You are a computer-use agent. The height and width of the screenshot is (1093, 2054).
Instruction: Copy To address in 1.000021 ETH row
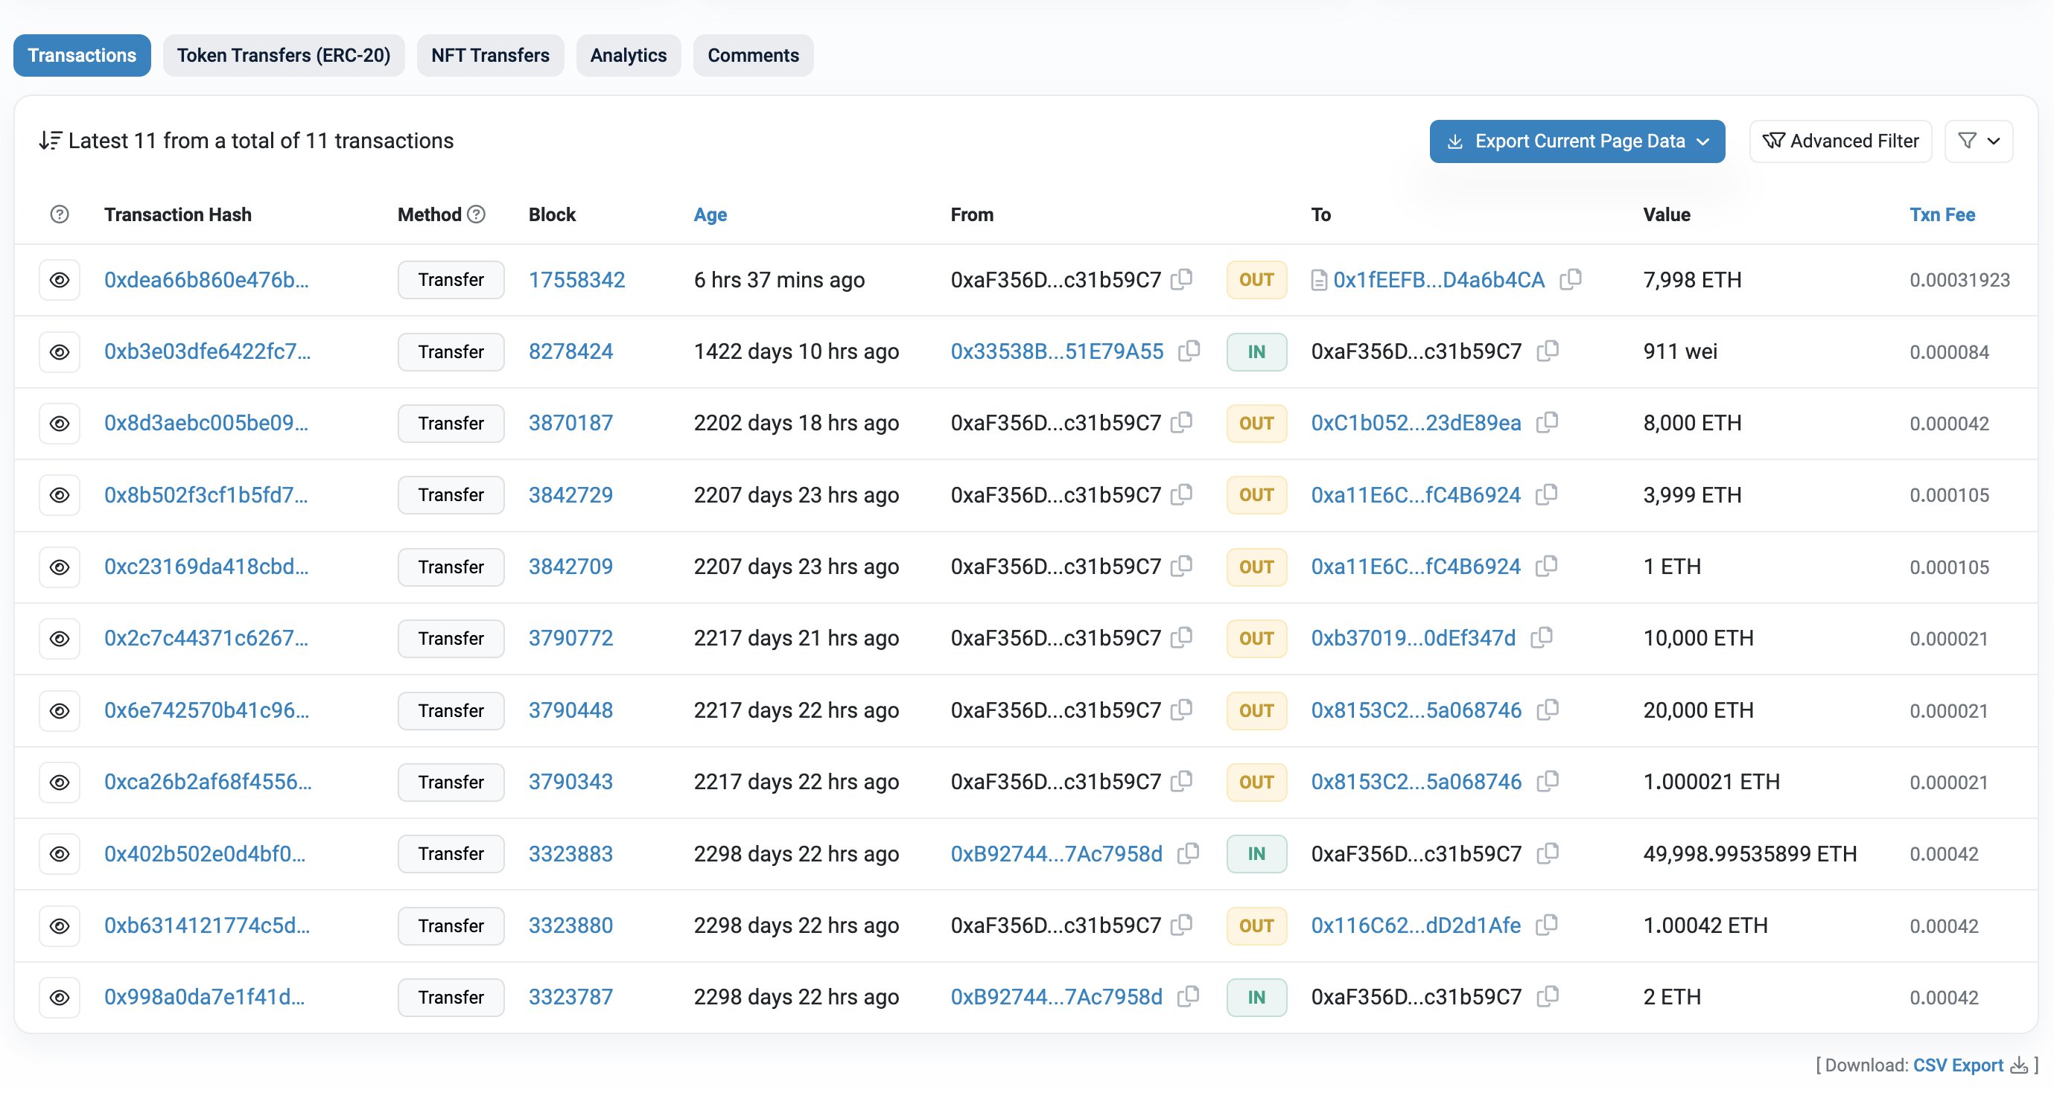1548,781
